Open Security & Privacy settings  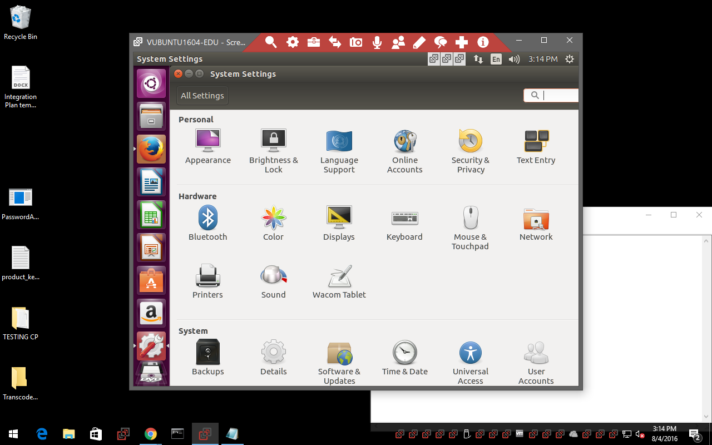pos(471,151)
